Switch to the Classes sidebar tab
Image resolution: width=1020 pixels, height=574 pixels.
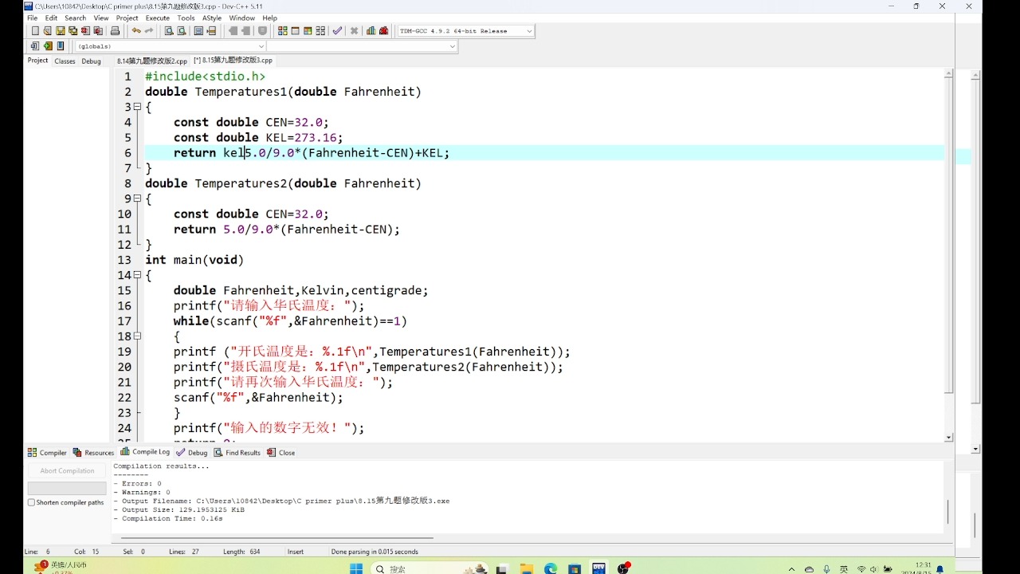tap(65, 61)
